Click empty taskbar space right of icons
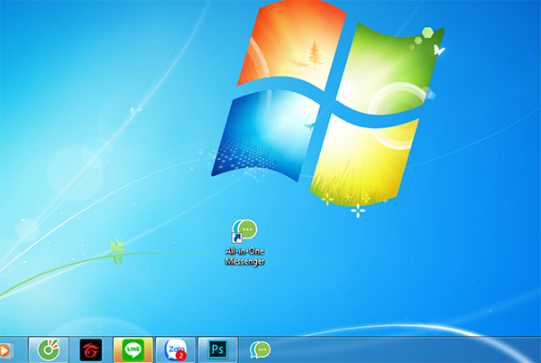 406,349
